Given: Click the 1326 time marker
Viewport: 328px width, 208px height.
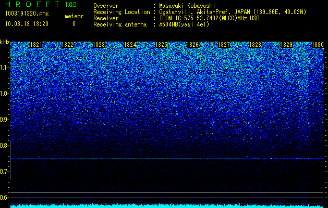Looking at the screenshot, I should pyautogui.click(x=192, y=45).
